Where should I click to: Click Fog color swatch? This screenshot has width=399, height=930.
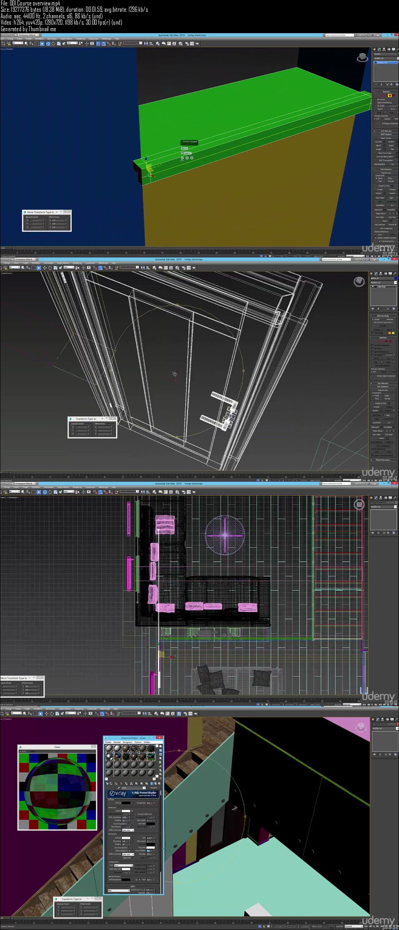(x=150, y=848)
